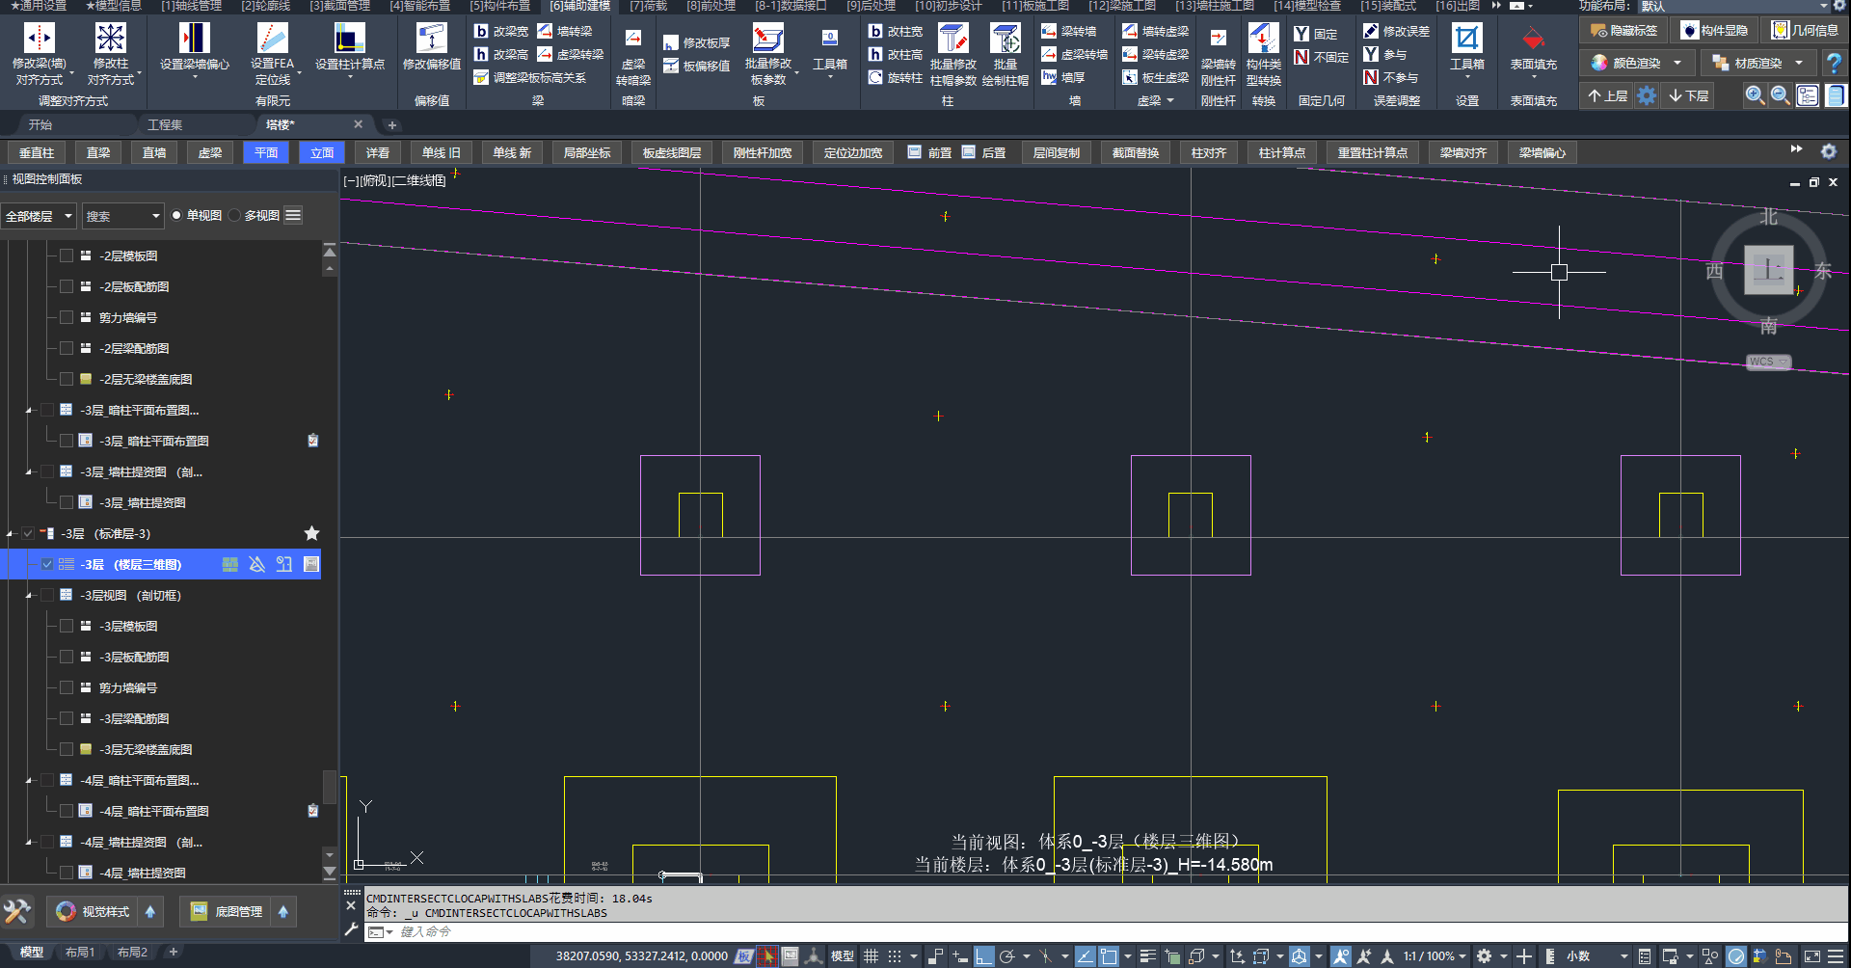The height and width of the screenshot is (968, 1851).
Task: Click the 柱对齐 button
Action: pos(1208,152)
